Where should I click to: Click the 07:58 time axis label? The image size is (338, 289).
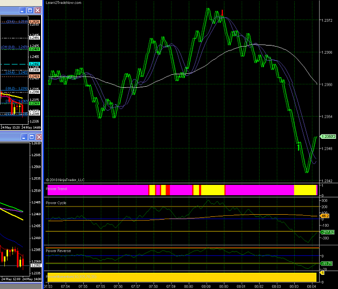tap(153, 287)
